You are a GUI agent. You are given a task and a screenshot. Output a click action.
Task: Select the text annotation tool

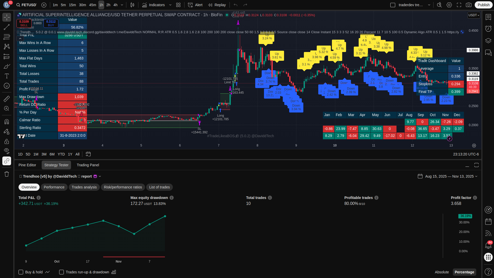pyautogui.click(x=7, y=76)
